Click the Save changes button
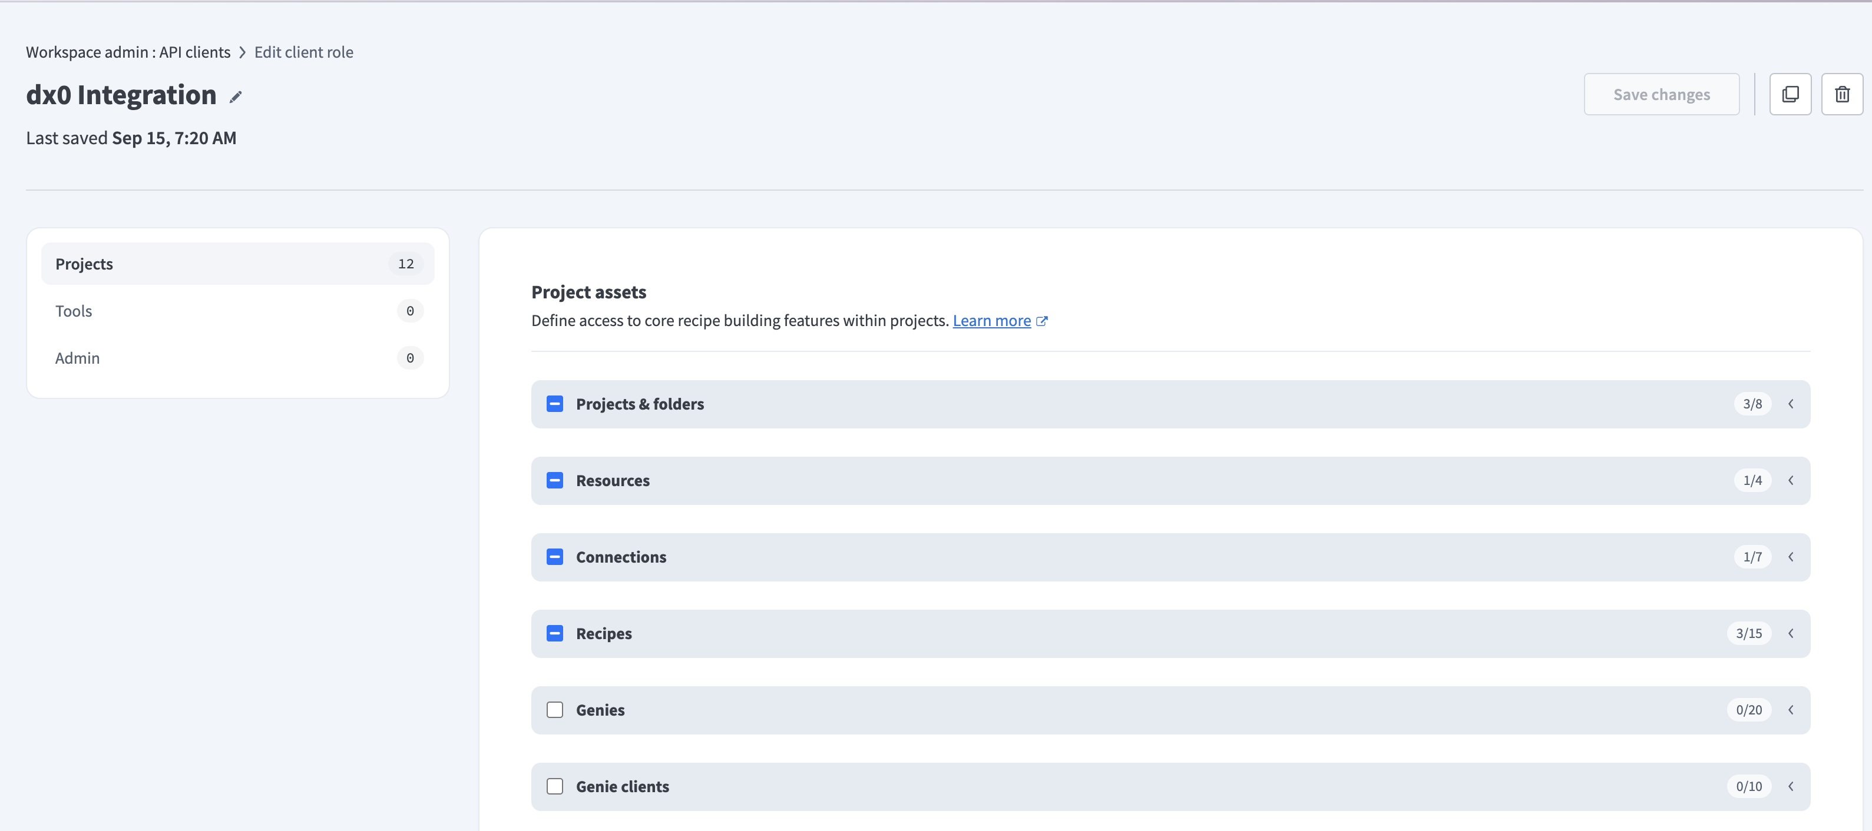The height and width of the screenshot is (831, 1872). [x=1661, y=94]
